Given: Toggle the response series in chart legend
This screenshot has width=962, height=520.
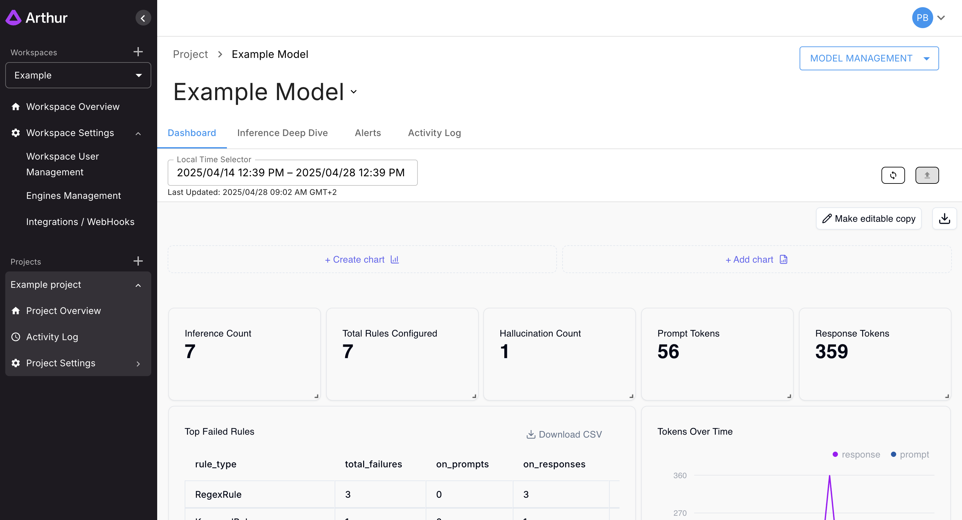Looking at the screenshot, I should (856, 454).
